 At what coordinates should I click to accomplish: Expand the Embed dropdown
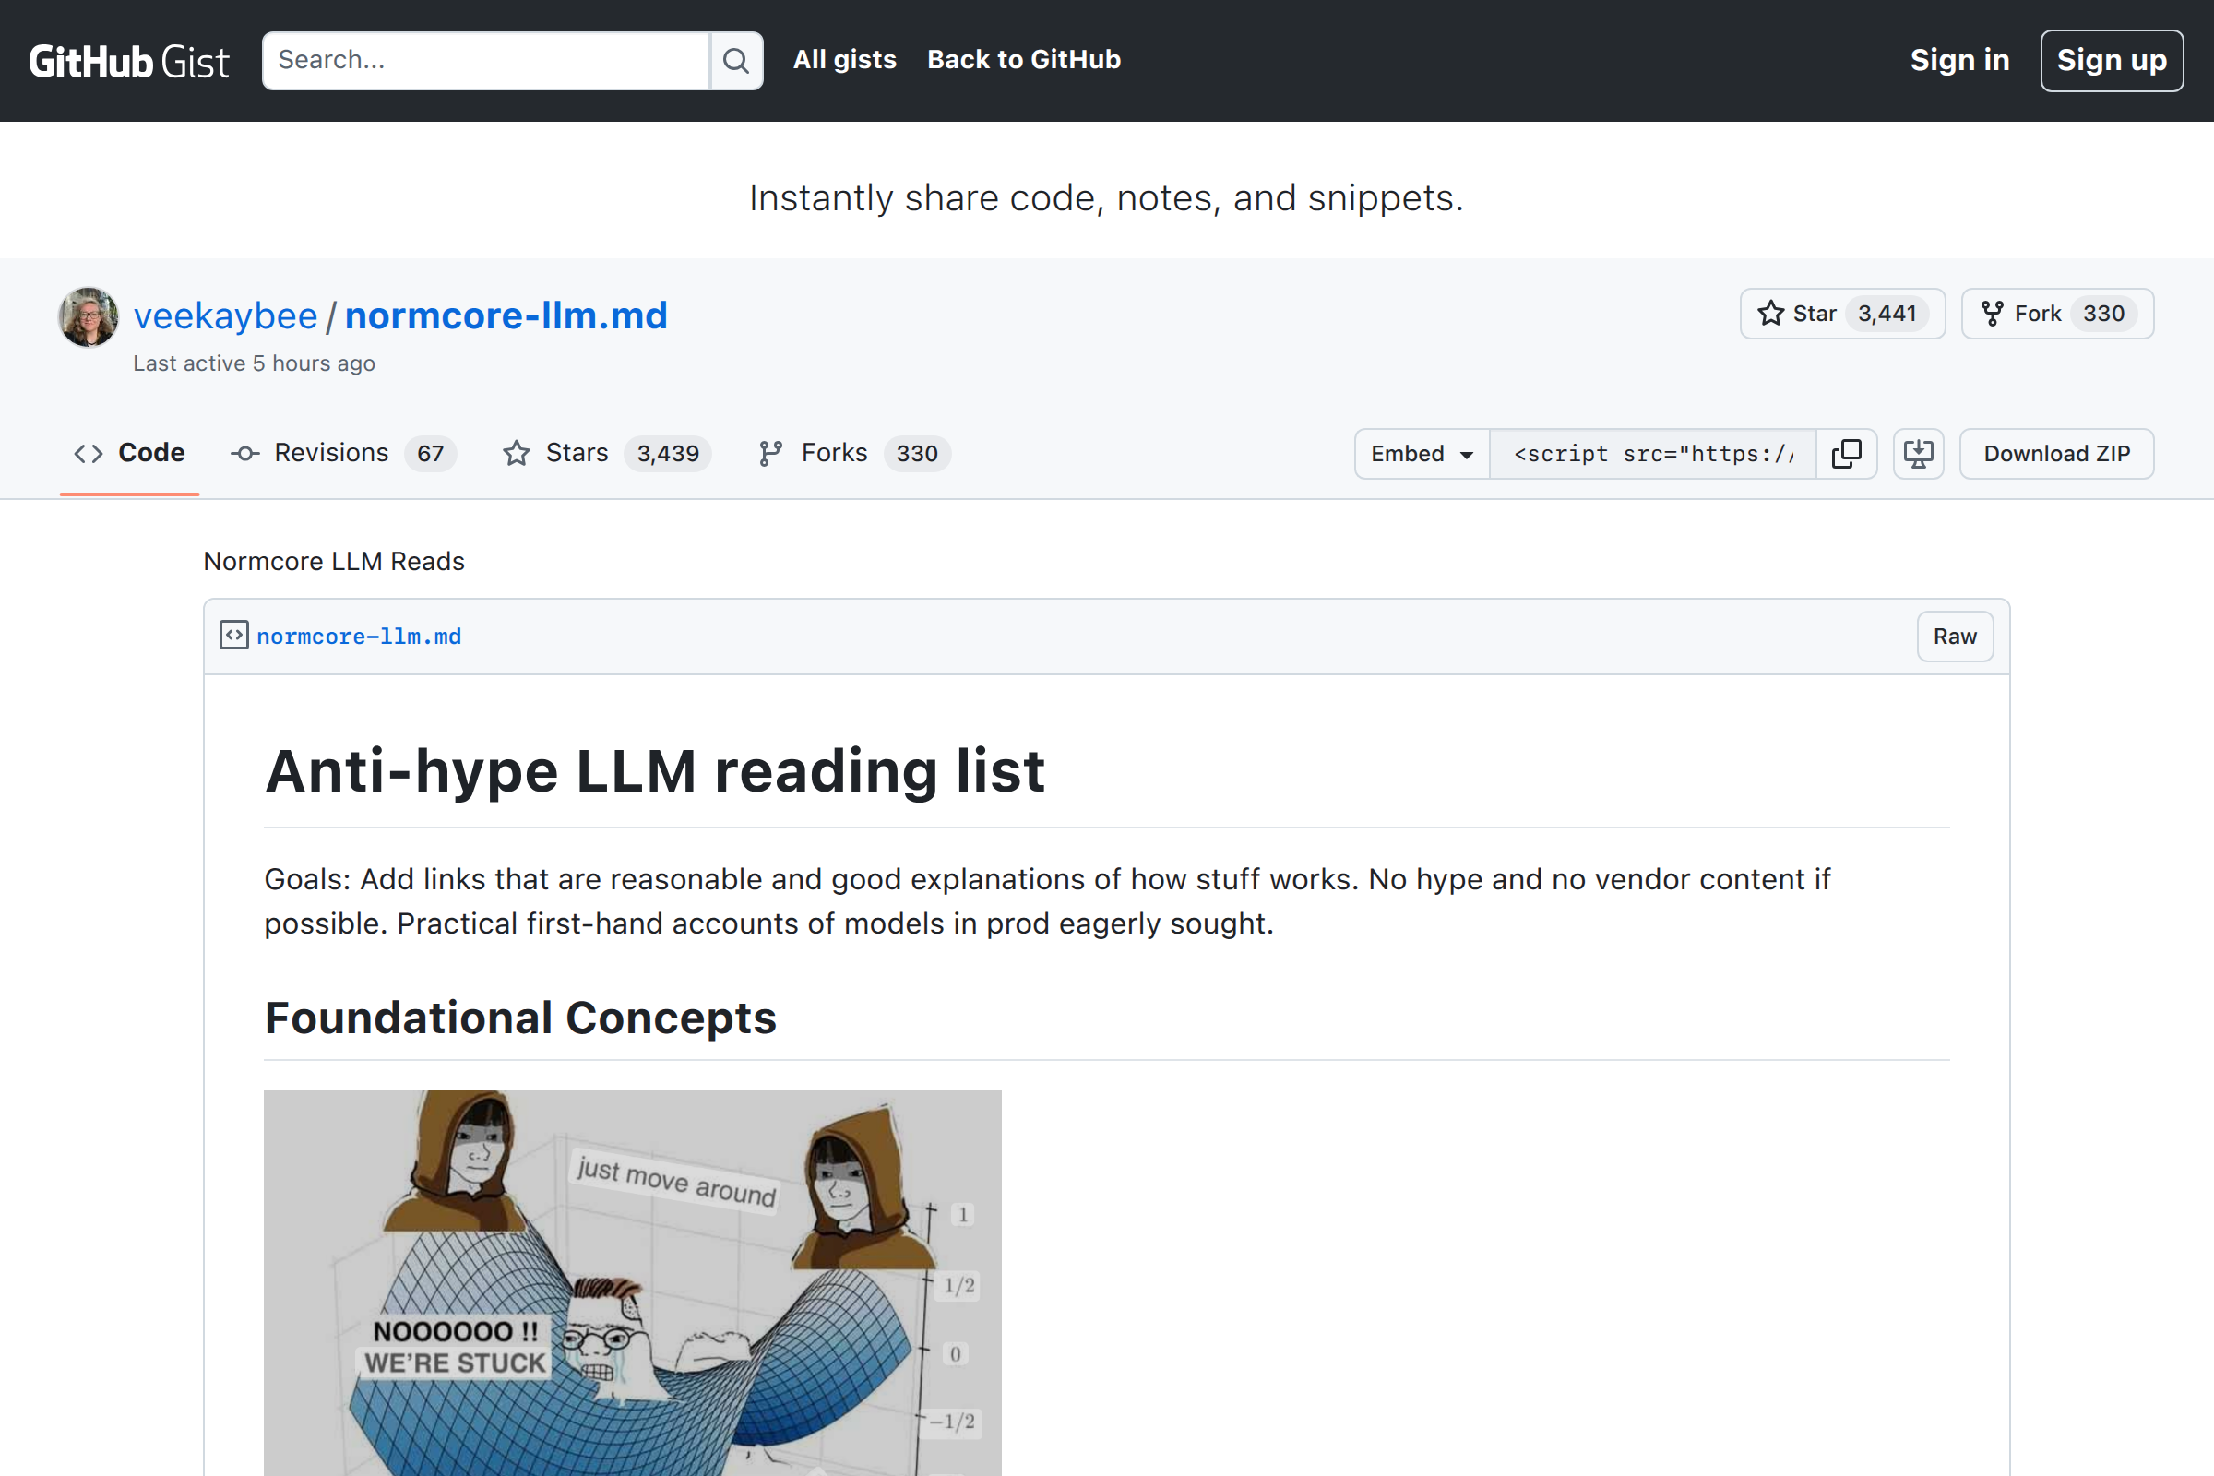click(1422, 454)
